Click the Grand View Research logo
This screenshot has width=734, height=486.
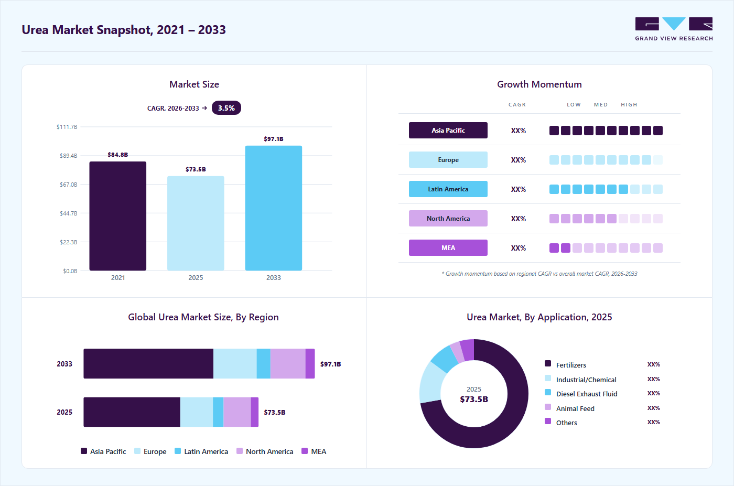click(x=674, y=29)
